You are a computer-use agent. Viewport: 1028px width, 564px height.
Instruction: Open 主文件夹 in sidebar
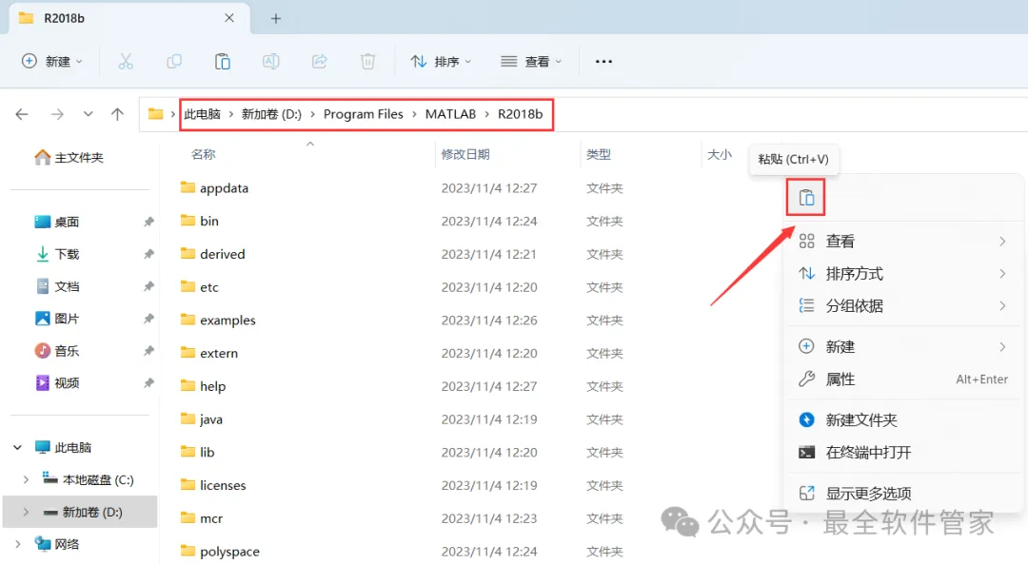pyautogui.click(x=69, y=157)
